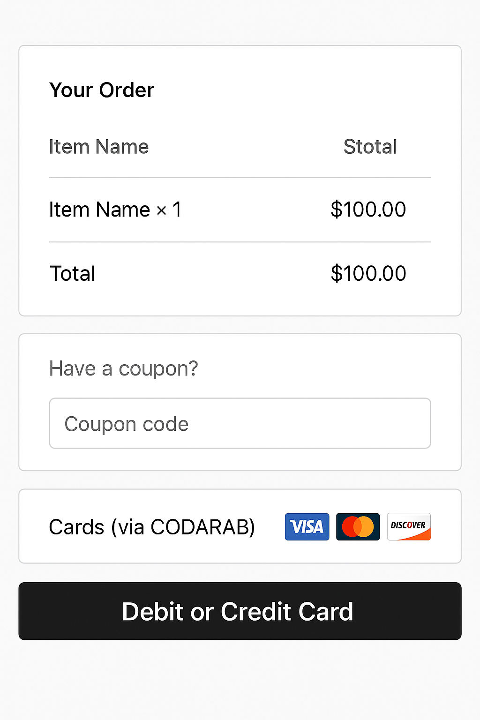The height and width of the screenshot is (720, 480).
Task: Click the Mastercard logo icon
Action: coord(358,526)
